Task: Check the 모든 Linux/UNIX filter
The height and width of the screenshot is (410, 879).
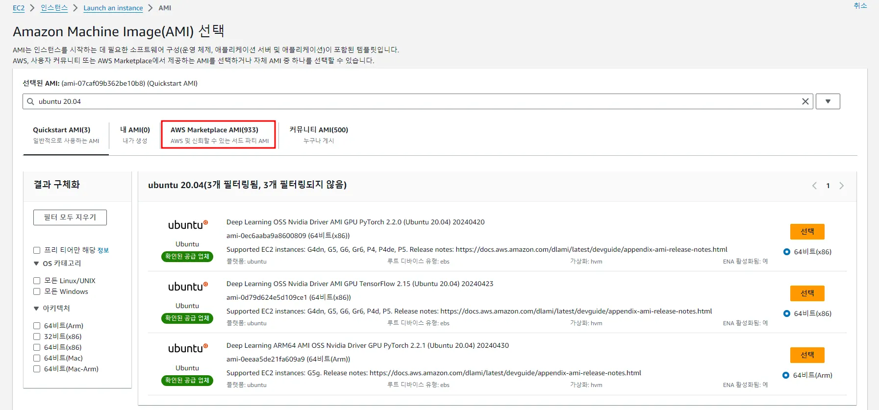Action: point(37,281)
